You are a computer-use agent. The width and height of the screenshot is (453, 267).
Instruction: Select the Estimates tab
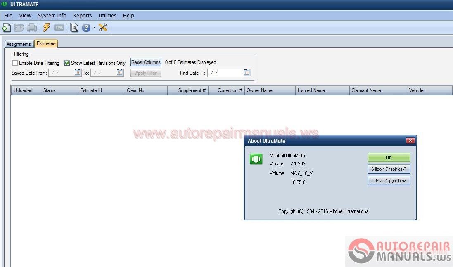pos(46,43)
